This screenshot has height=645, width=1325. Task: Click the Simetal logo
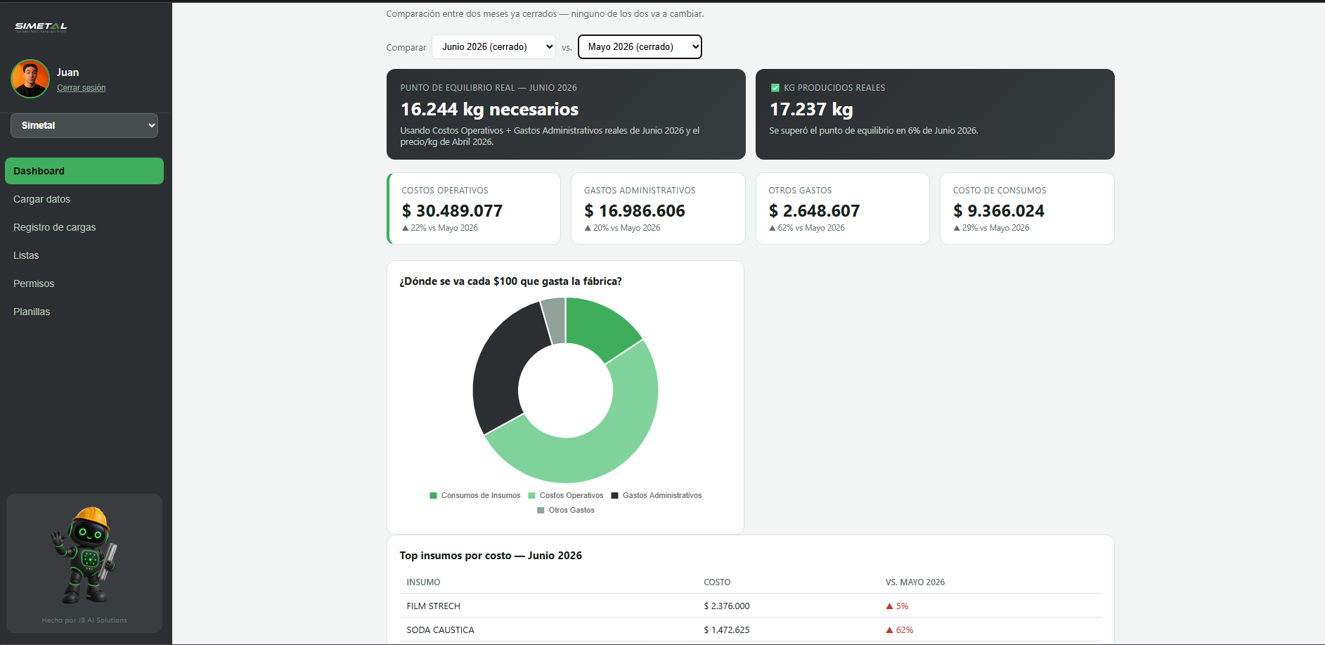coord(41,27)
